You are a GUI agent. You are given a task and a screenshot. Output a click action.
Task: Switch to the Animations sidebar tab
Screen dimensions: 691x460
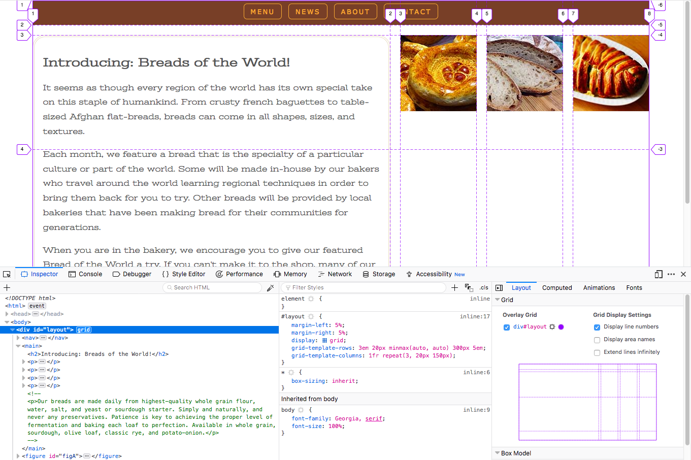pos(599,288)
